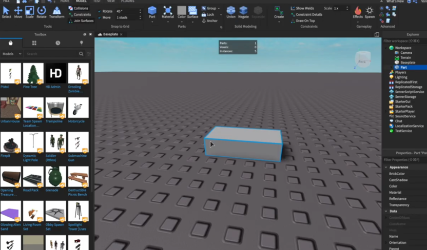
Task: Open the FILE menu
Action: coord(6,1)
